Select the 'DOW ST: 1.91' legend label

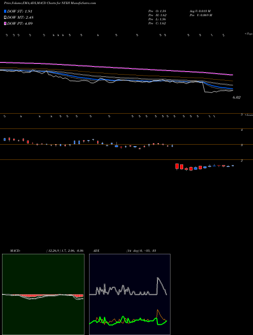(20, 11)
